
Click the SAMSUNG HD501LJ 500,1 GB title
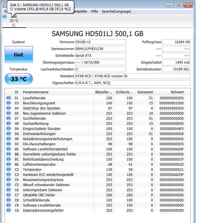click(x=97, y=34)
